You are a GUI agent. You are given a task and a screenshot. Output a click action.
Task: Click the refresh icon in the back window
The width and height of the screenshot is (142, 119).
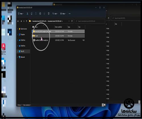click(108, 18)
